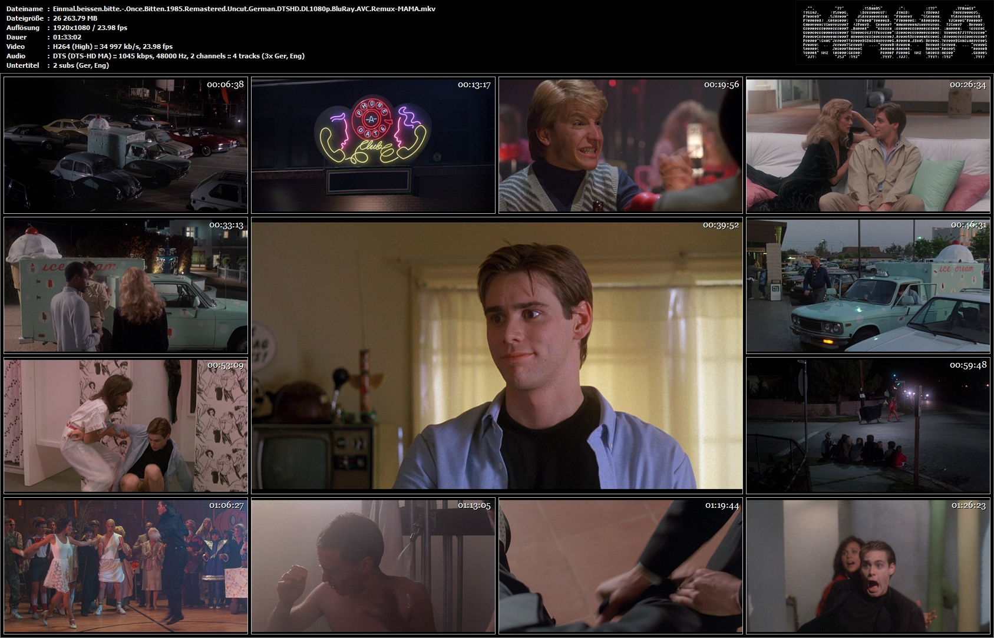Screen dimensions: 994x638
Task: Select the "Dauer" label
Action: click(x=16, y=37)
